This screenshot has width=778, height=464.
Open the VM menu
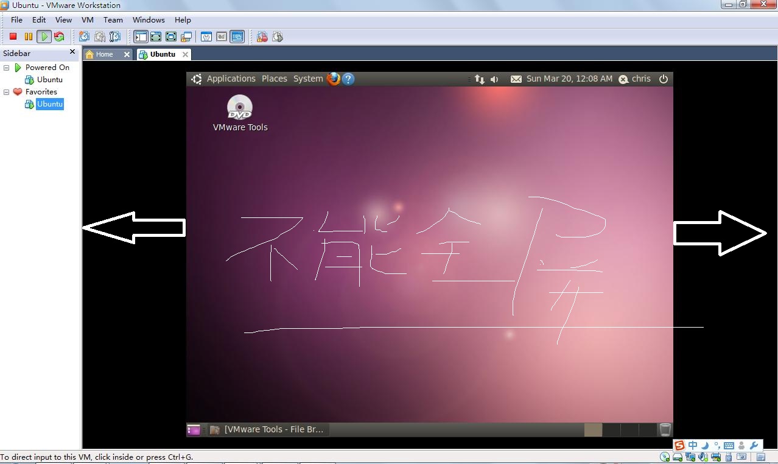click(x=88, y=19)
